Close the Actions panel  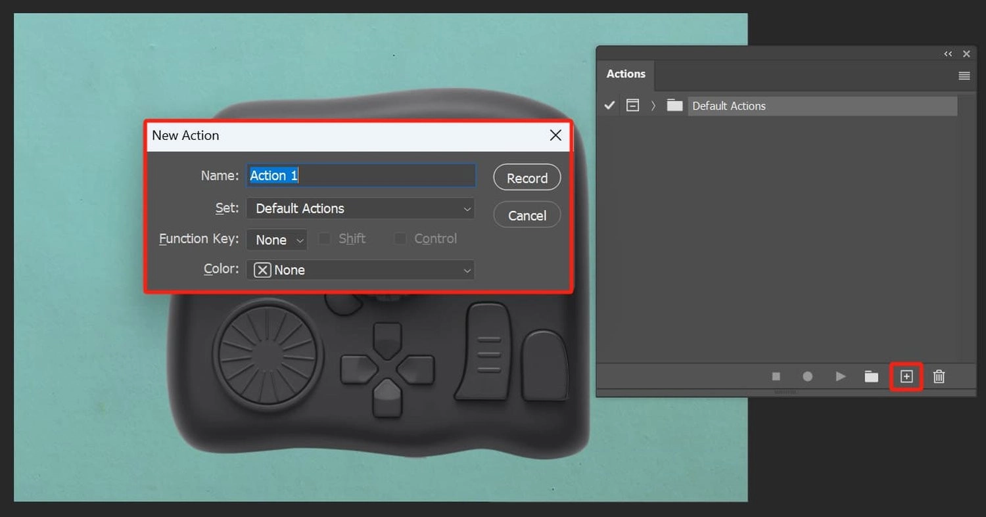(966, 54)
